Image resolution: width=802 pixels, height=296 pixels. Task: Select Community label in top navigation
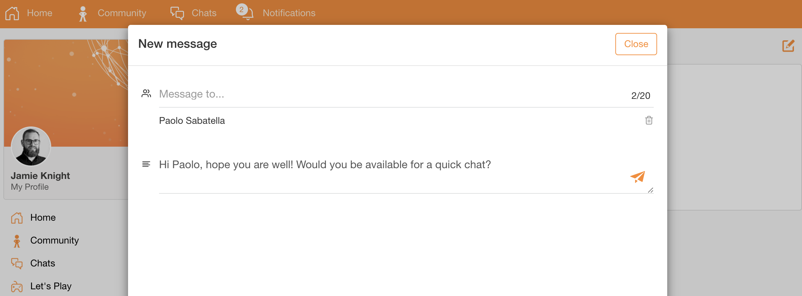(x=122, y=13)
